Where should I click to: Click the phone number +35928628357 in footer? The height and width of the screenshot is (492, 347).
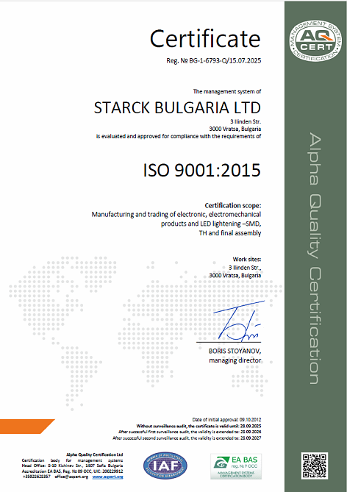click(36, 477)
